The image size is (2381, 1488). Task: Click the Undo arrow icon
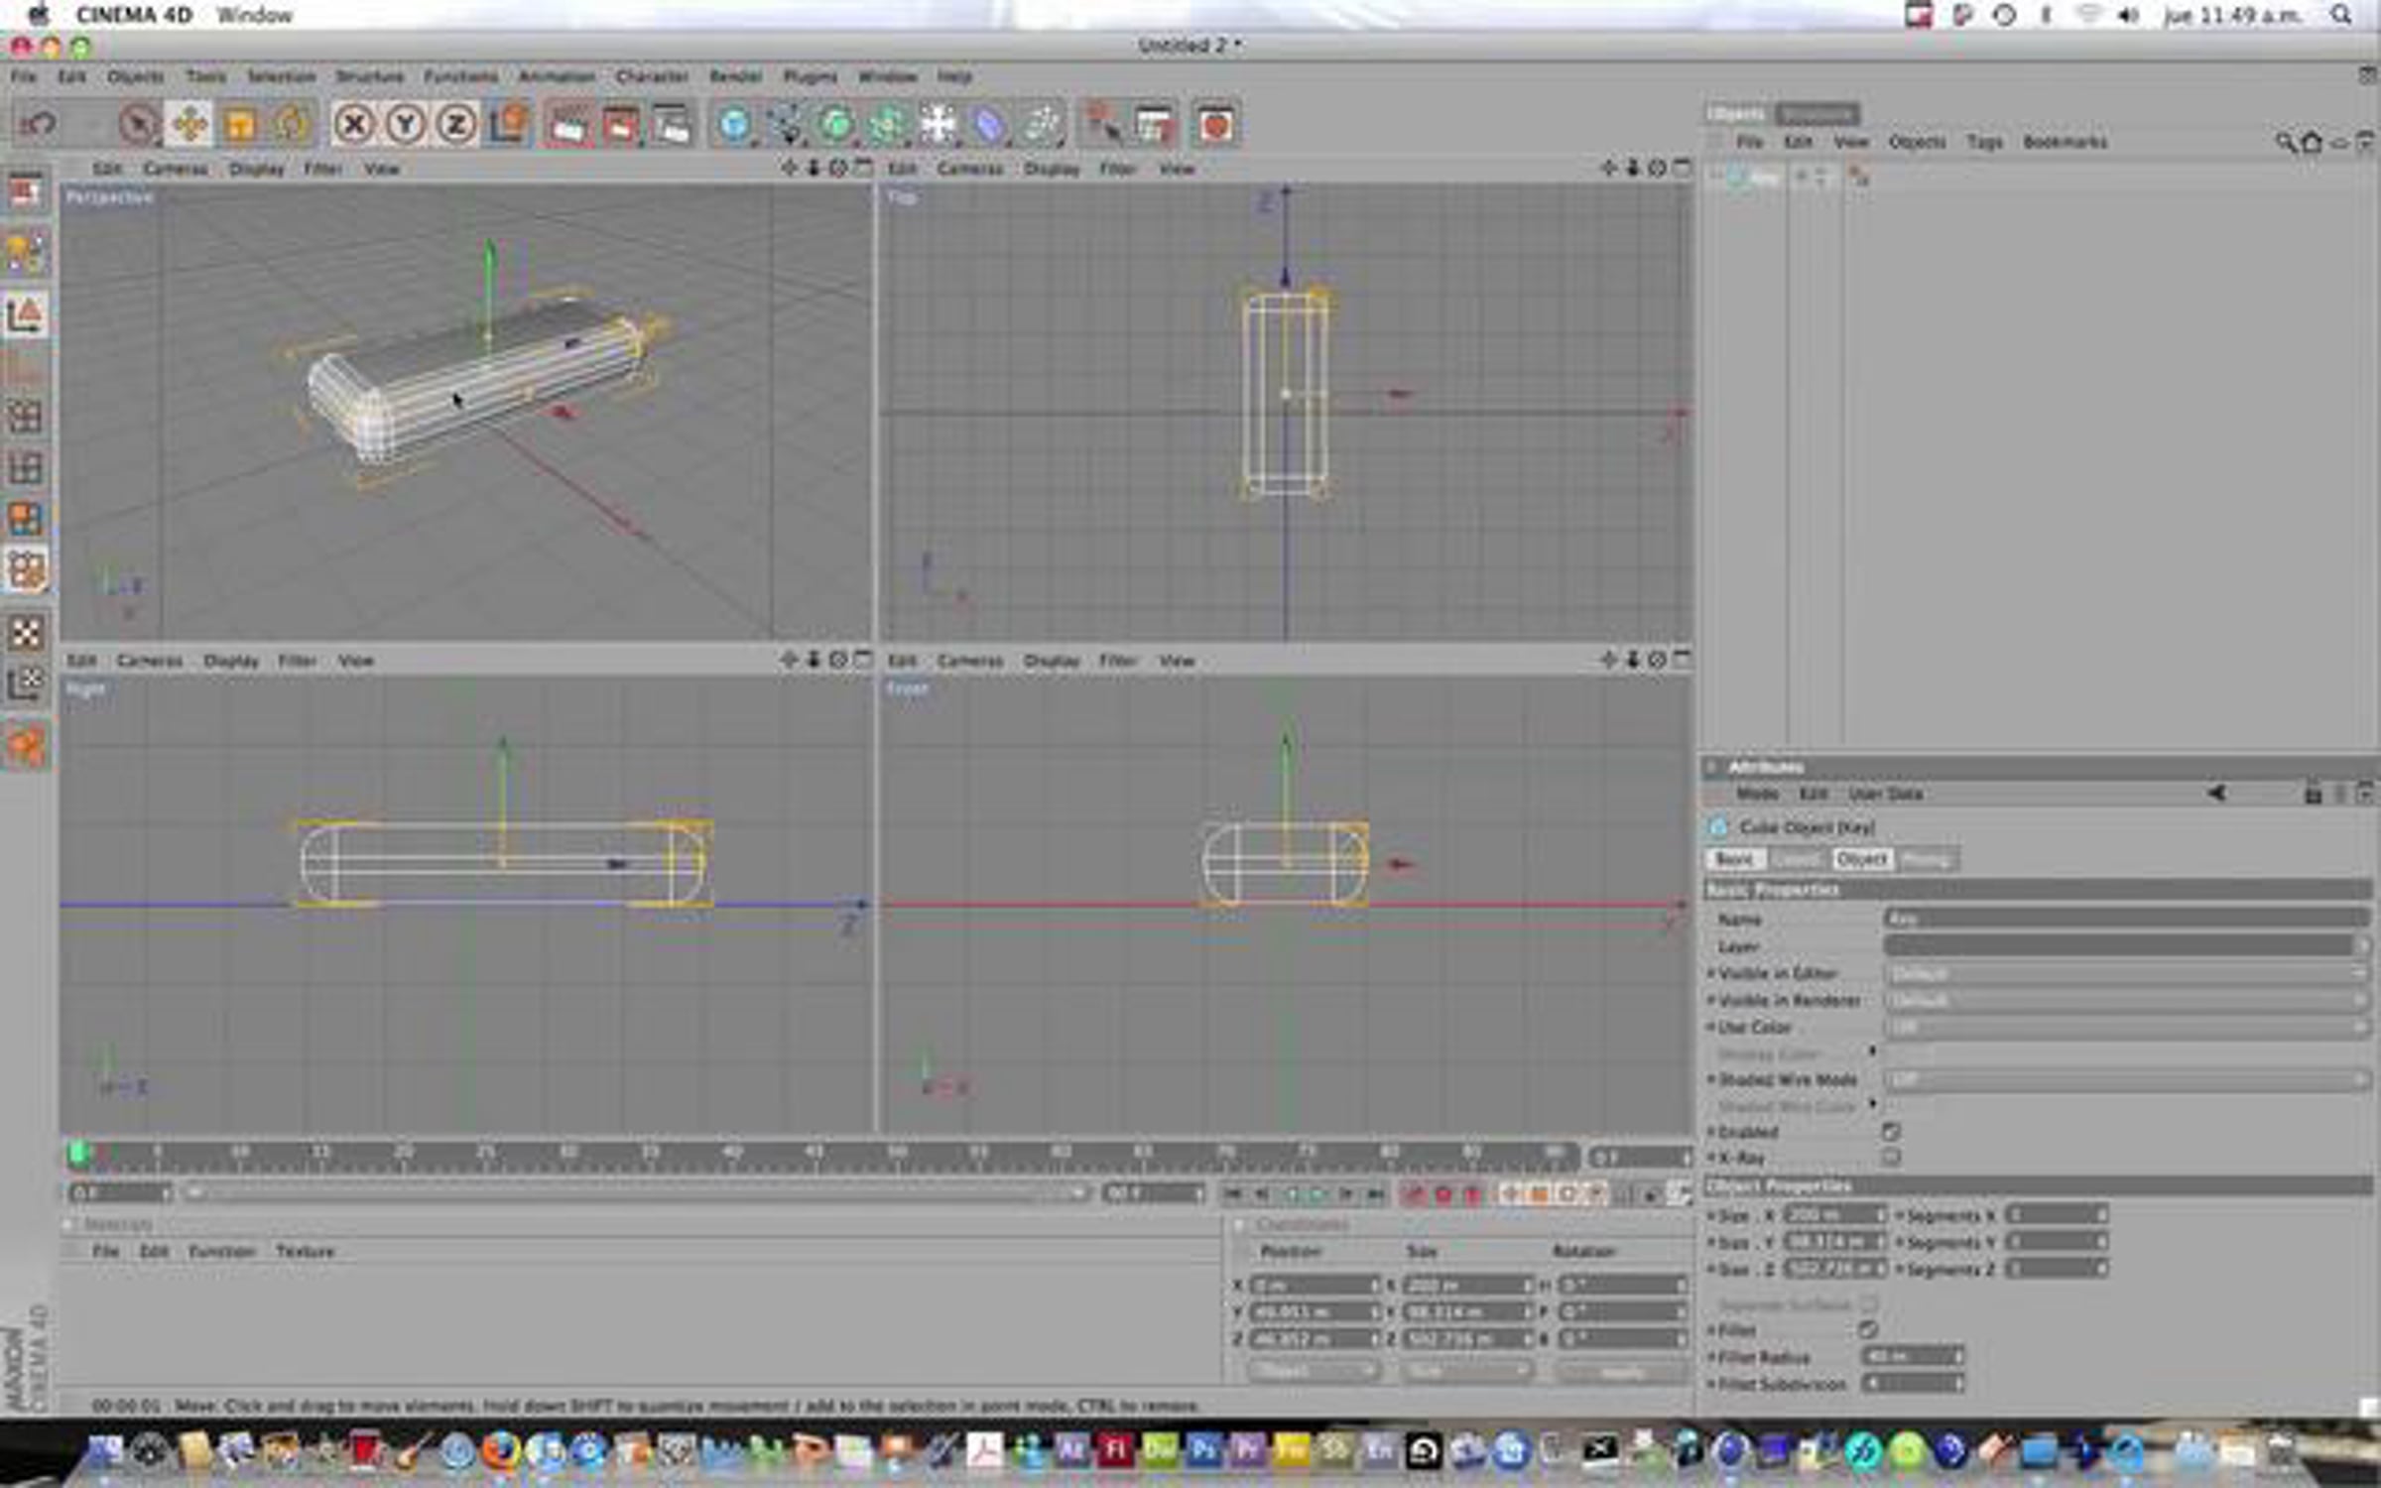point(39,125)
